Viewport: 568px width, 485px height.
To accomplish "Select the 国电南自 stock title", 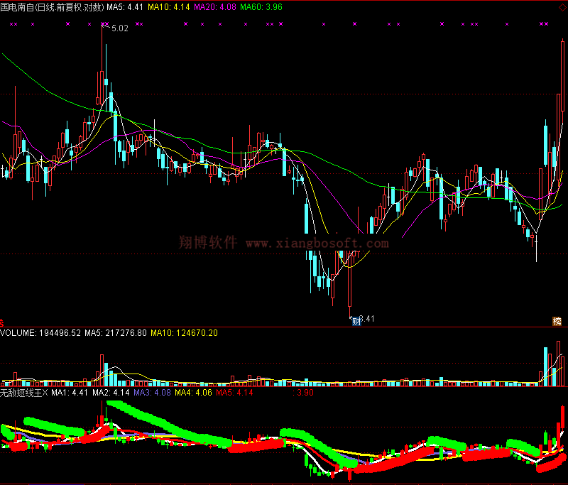I will point(16,6).
